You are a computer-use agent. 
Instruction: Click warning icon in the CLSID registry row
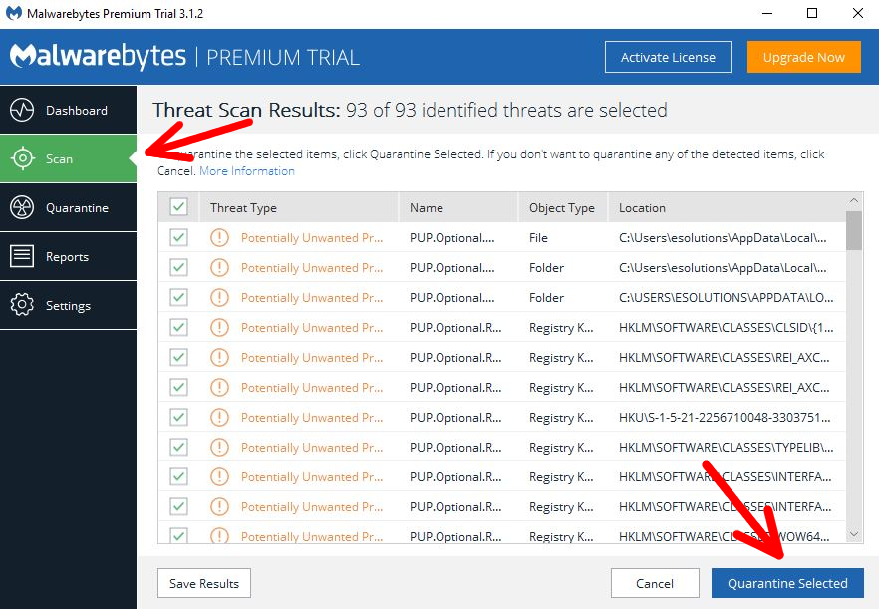click(219, 327)
